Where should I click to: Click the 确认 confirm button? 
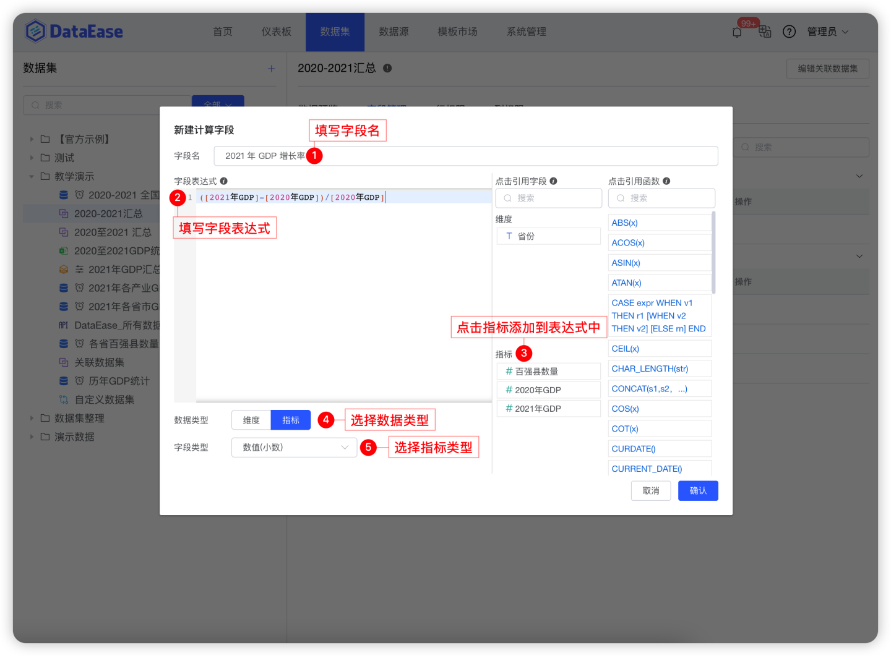point(698,490)
